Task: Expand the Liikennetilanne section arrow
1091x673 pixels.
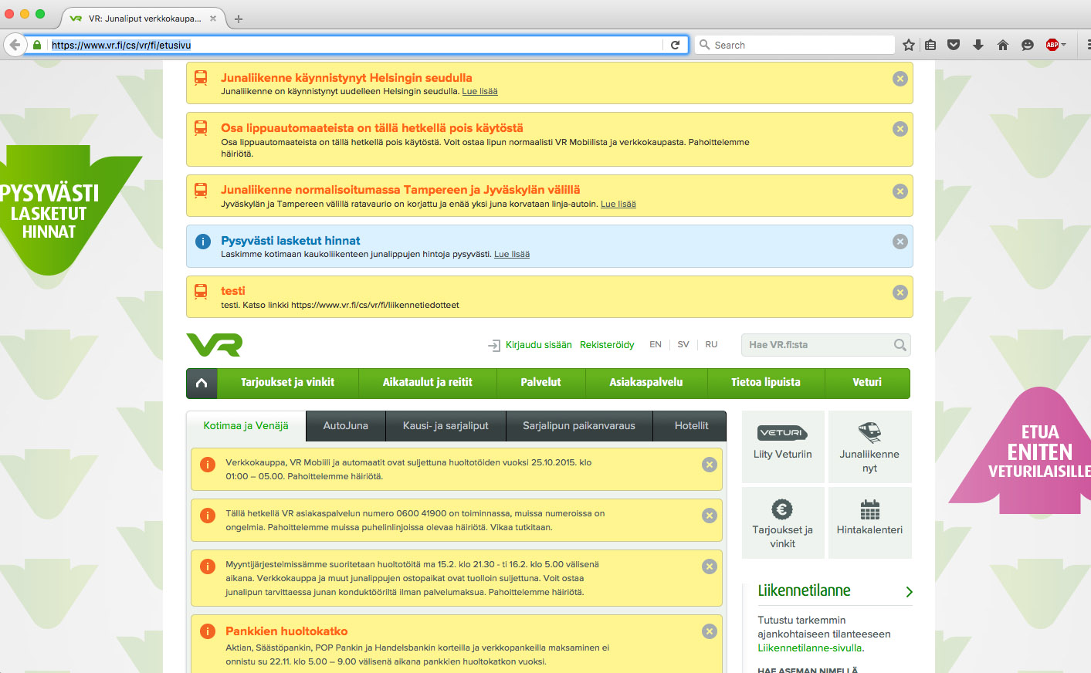Action: click(x=909, y=592)
